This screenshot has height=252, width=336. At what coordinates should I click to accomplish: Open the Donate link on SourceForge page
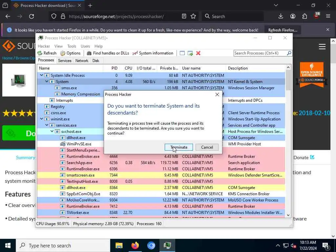point(304,157)
